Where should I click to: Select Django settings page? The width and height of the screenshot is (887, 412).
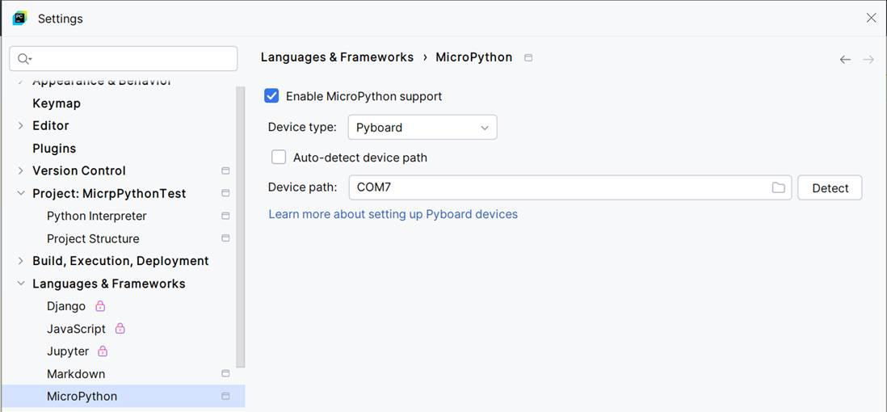point(66,306)
